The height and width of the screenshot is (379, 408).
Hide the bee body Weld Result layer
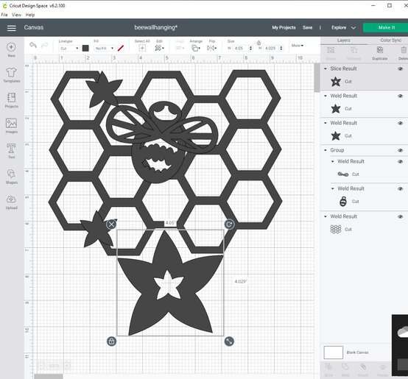click(x=401, y=188)
